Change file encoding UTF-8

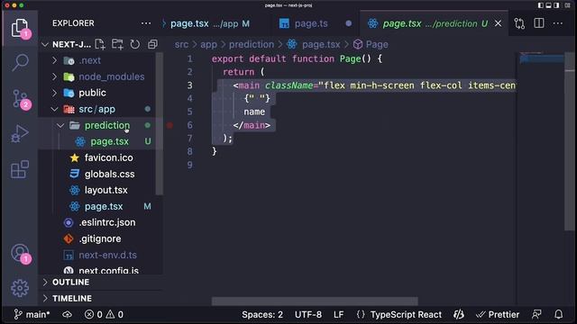[x=308, y=314]
